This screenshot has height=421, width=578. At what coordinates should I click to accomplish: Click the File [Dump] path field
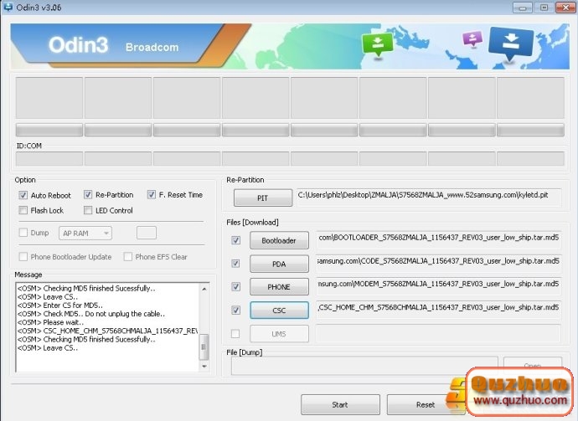click(x=364, y=366)
